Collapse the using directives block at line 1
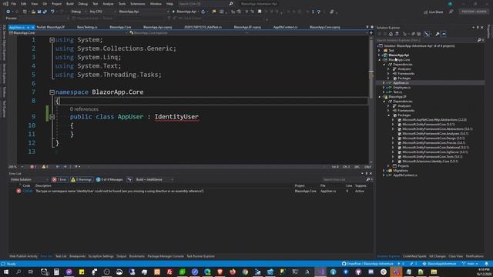493x277 pixels. click(x=52, y=40)
